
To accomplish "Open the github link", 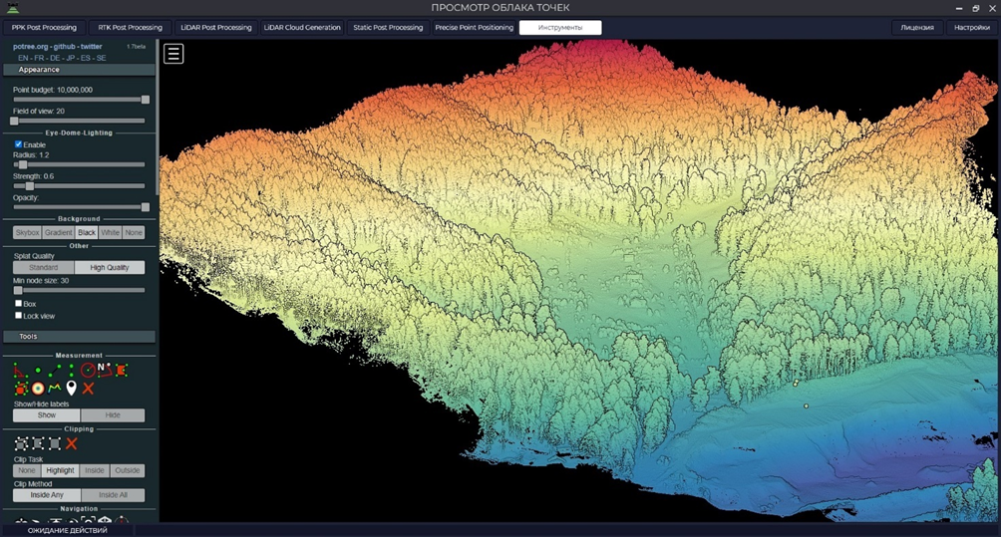I will (x=64, y=47).
